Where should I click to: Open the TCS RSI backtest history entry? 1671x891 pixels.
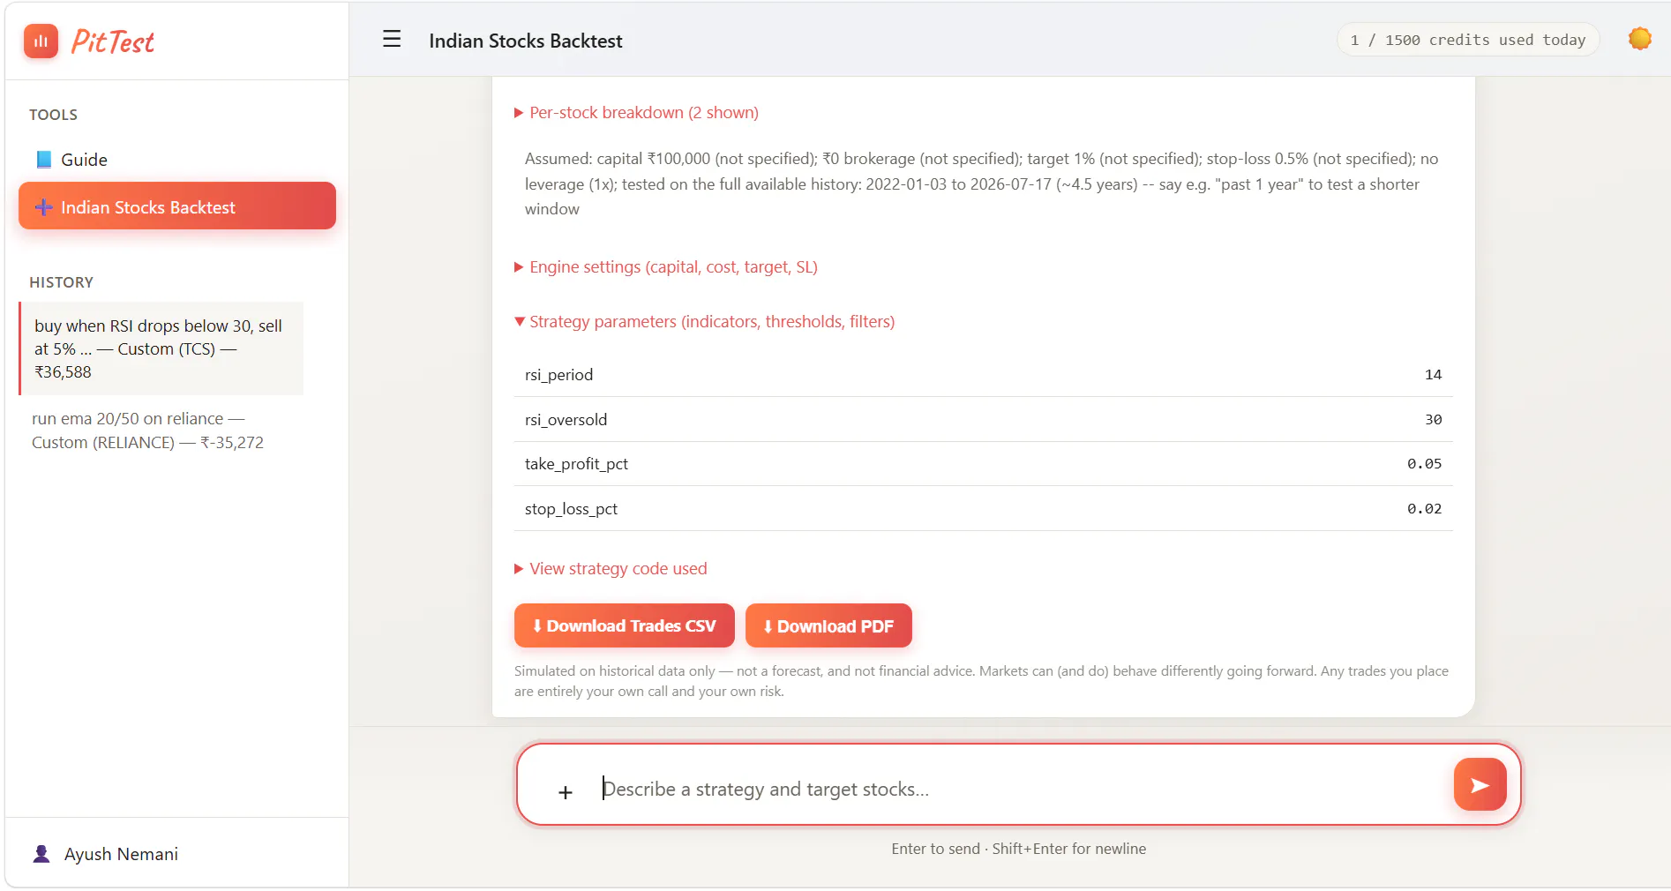coord(161,348)
